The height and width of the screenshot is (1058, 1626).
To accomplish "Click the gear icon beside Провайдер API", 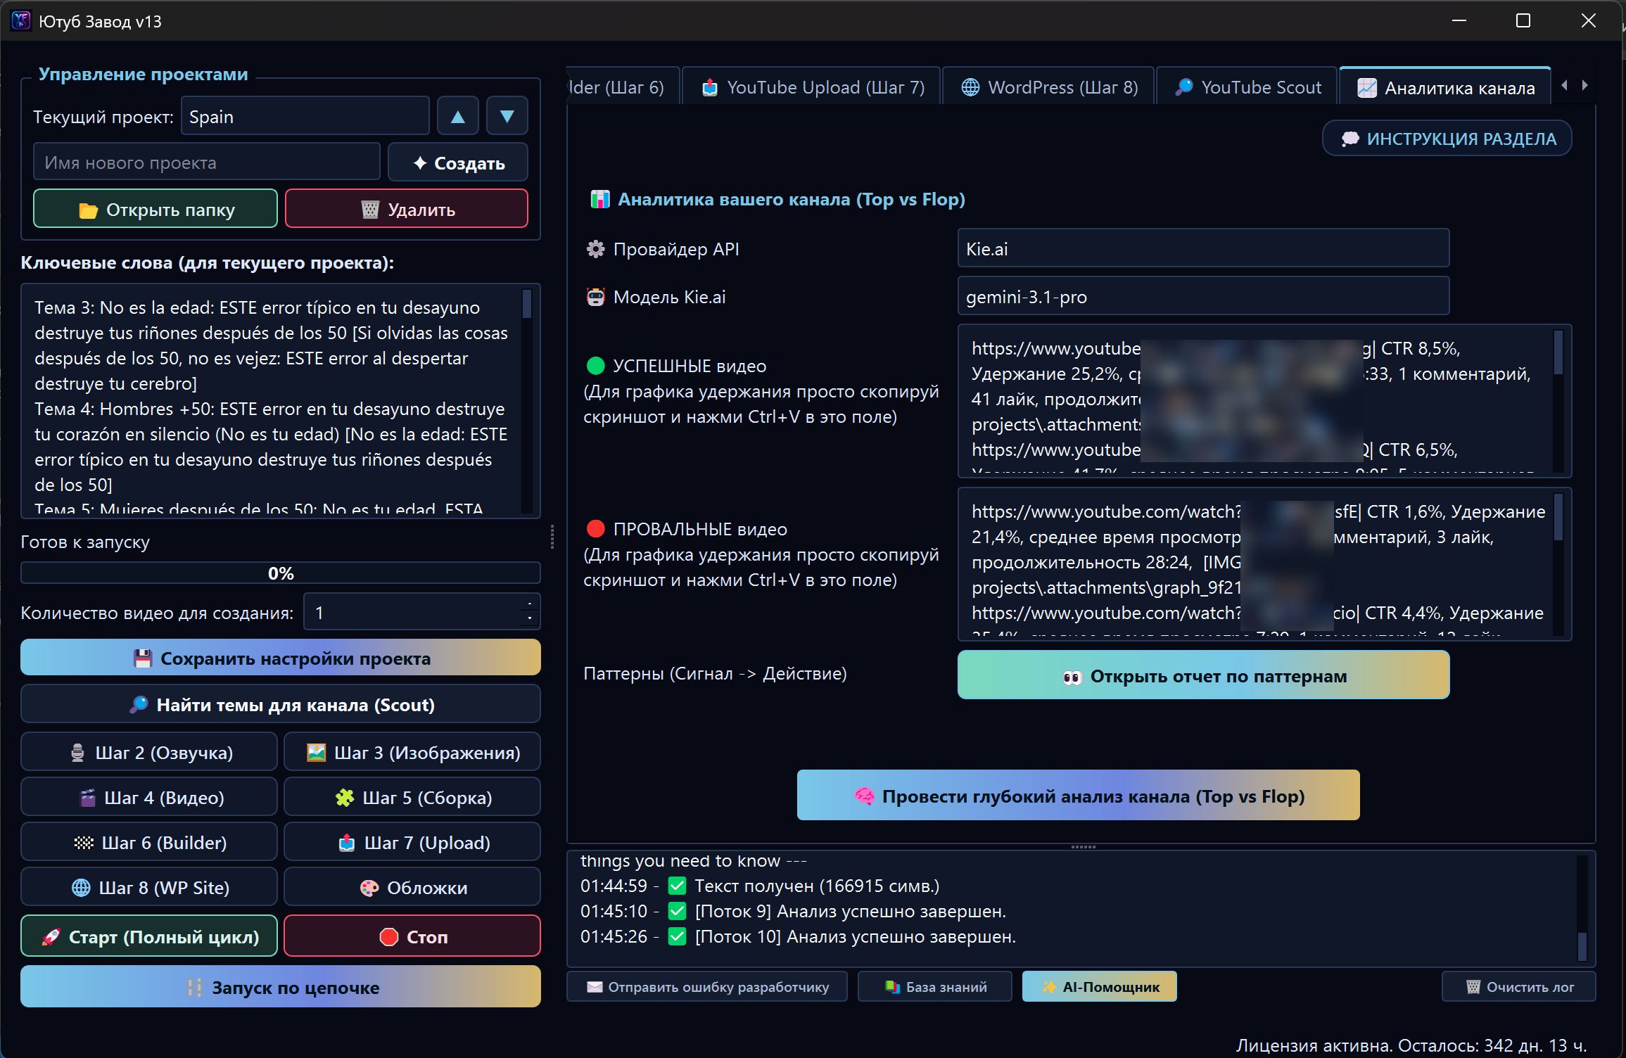I will (595, 249).
